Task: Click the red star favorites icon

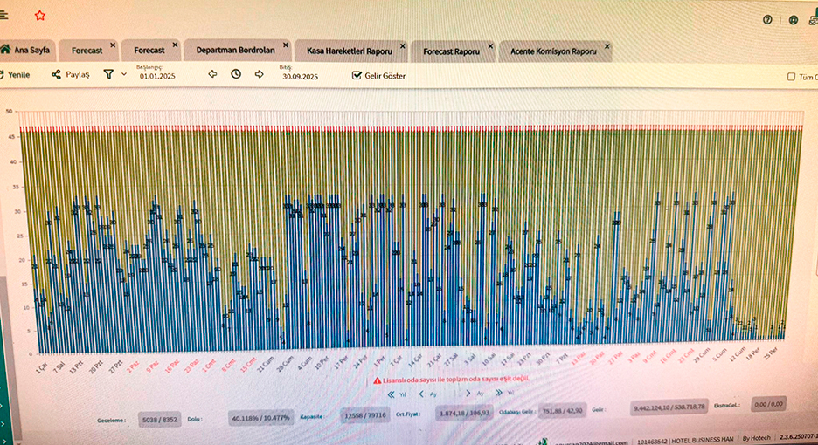Action: coord(40,16)
